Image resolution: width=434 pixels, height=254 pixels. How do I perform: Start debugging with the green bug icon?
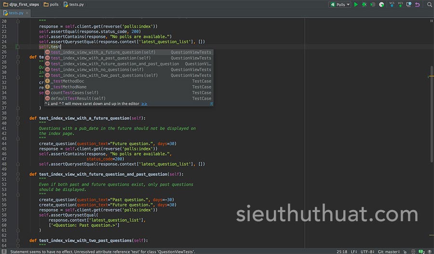coord(364,4)
